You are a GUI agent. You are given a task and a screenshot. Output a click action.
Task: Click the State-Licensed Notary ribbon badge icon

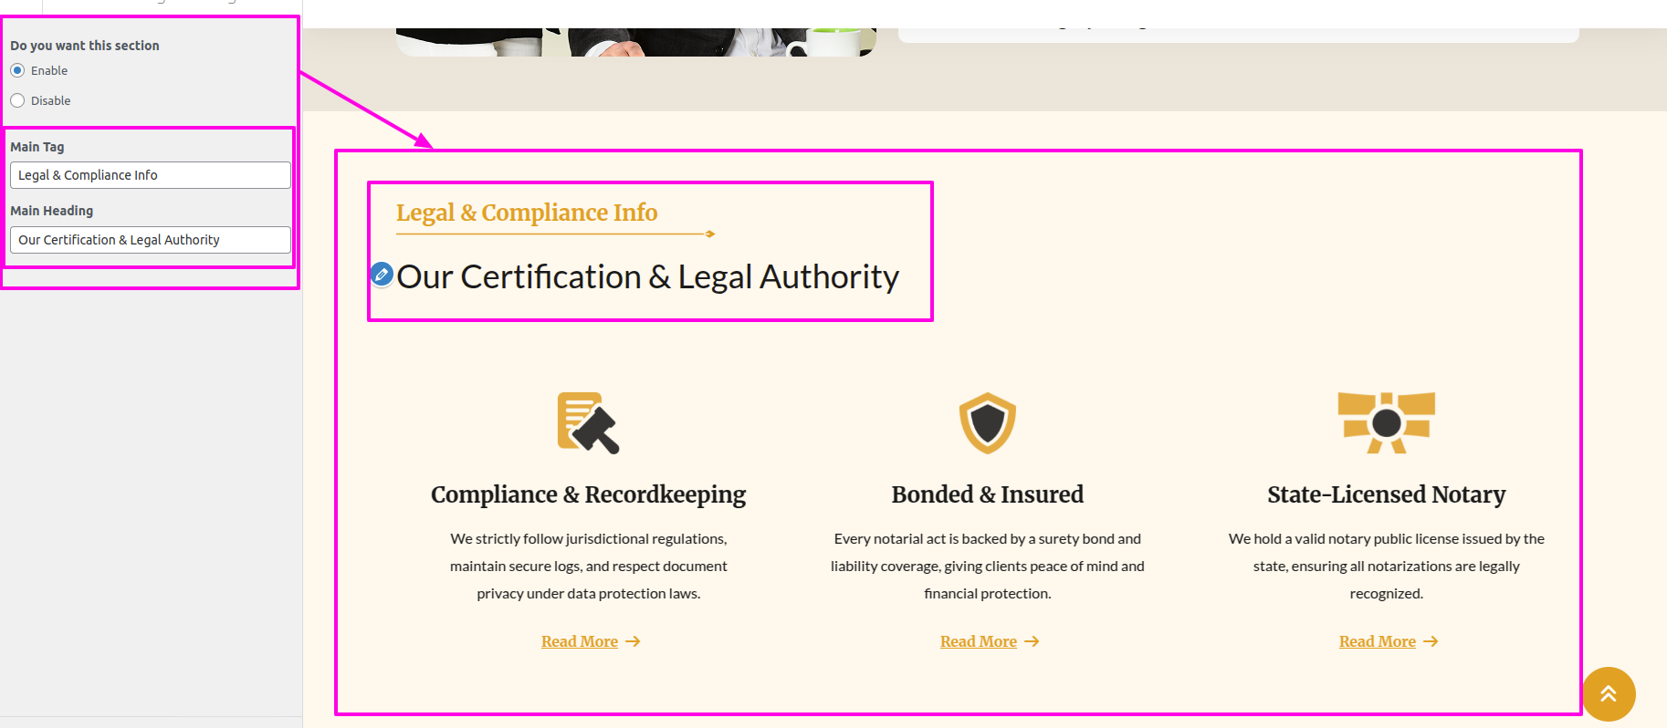(1386, 422)
